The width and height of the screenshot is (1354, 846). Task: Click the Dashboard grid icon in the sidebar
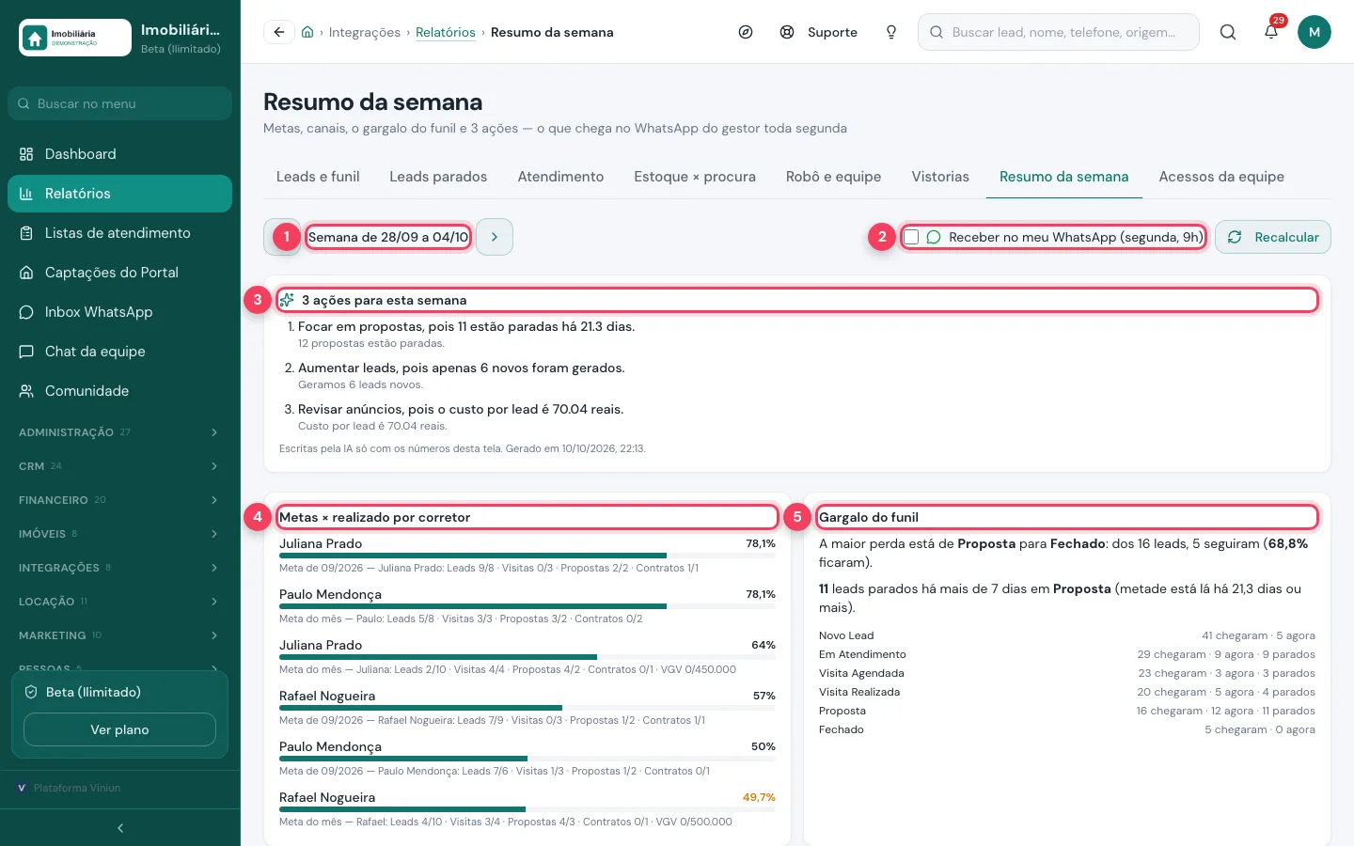(26, 154)
